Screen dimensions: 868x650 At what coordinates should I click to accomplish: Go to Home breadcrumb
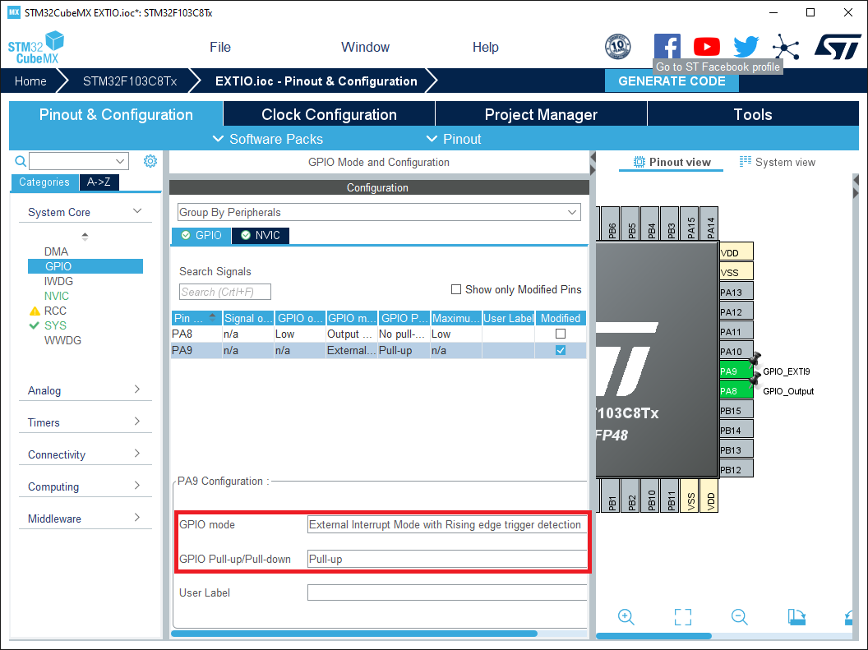point(30,81)
